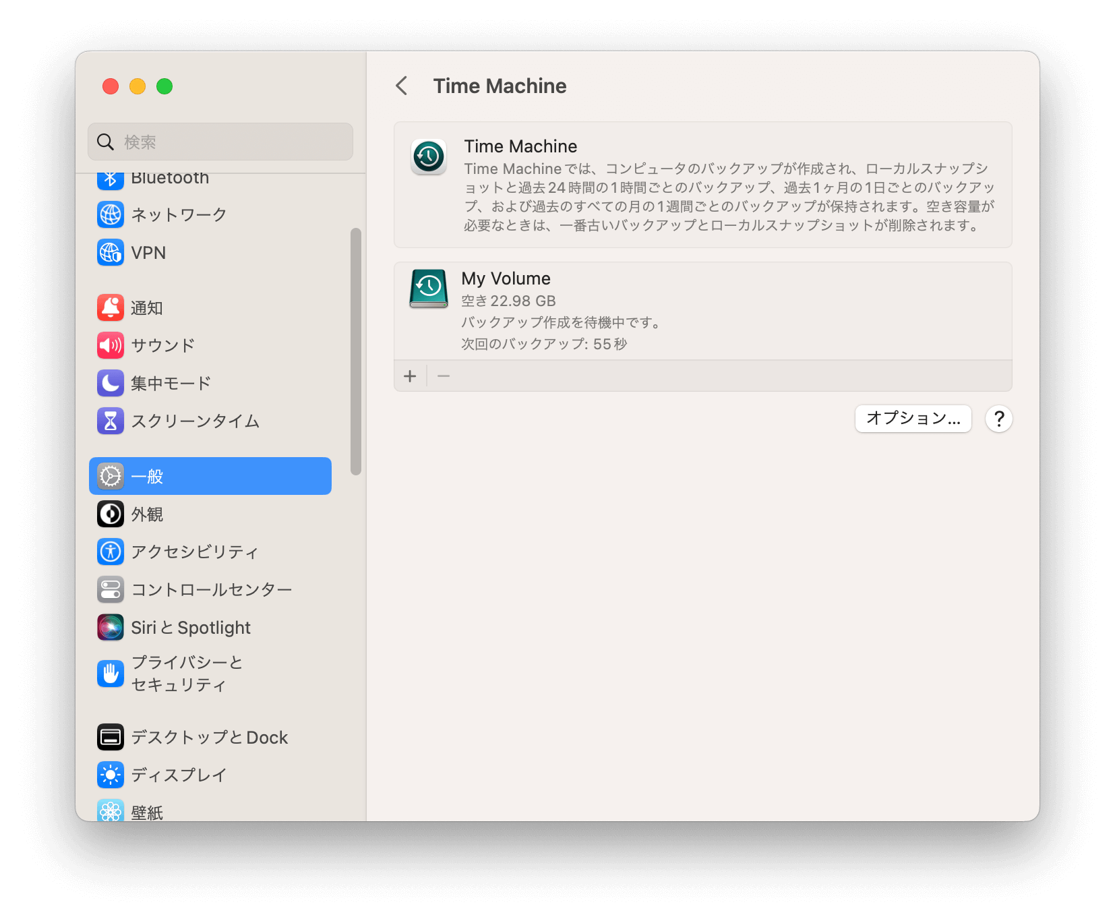Click the magnifier icon in search field

click(105, 142)
